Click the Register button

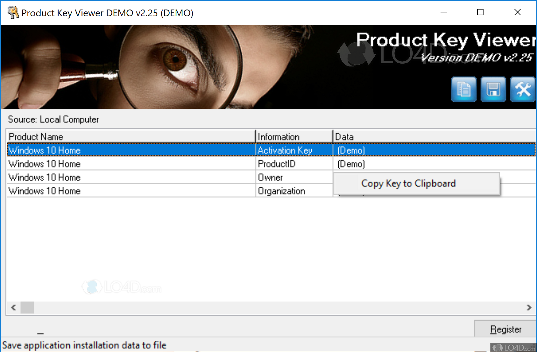(505, 329)
